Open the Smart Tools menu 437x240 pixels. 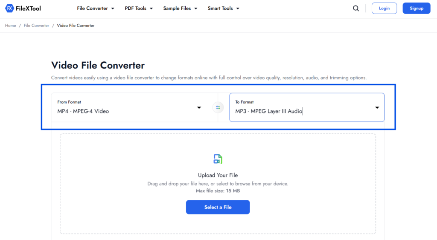224,9
